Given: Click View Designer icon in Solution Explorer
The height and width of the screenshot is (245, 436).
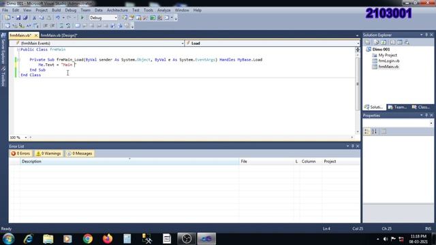Looking at the screenshot, I should 400,42.
